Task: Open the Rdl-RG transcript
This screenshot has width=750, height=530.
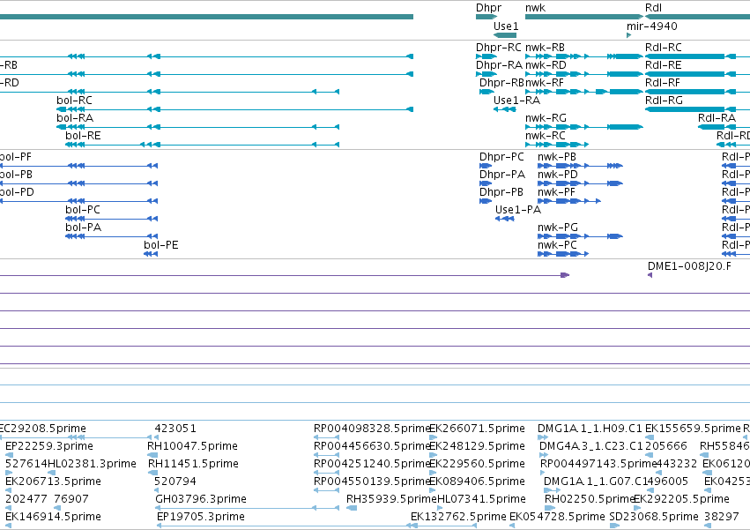Action: pos(664,101)
